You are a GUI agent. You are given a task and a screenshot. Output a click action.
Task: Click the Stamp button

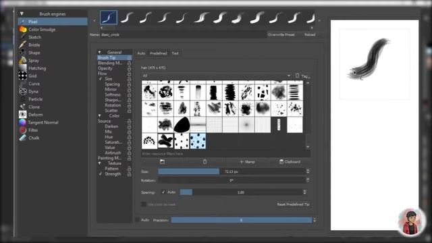tap(247, 162)
